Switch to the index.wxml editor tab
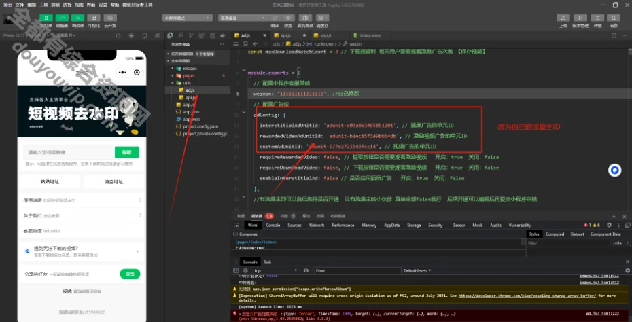The image size is (632, 322). click(x=369, y=35)
